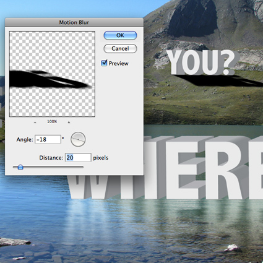Click the angle direction dial
The width and height of the screenshot is (263, 263).
click(78, 139)
